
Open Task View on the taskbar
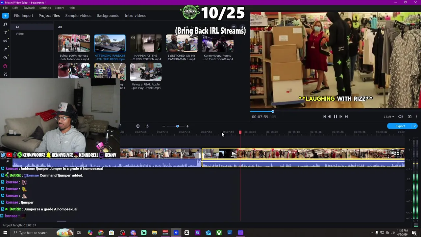(x=79, y=233)
